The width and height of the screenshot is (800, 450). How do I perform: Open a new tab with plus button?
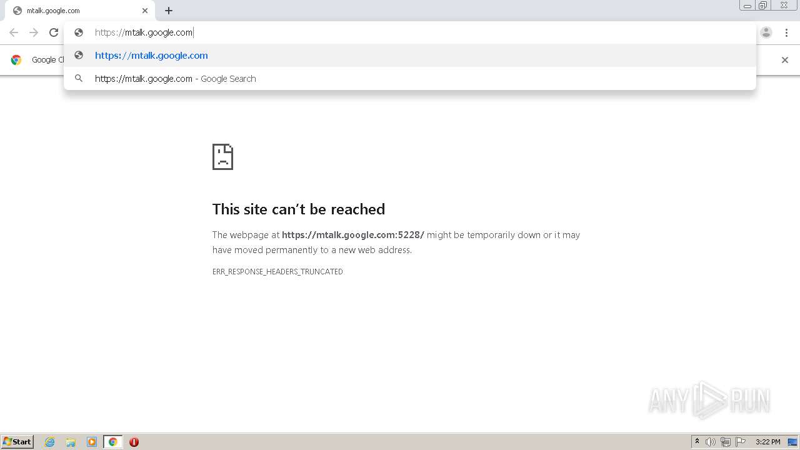(169, 11)
